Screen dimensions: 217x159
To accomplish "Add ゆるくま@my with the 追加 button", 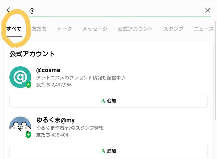I will tap(108, 151).
